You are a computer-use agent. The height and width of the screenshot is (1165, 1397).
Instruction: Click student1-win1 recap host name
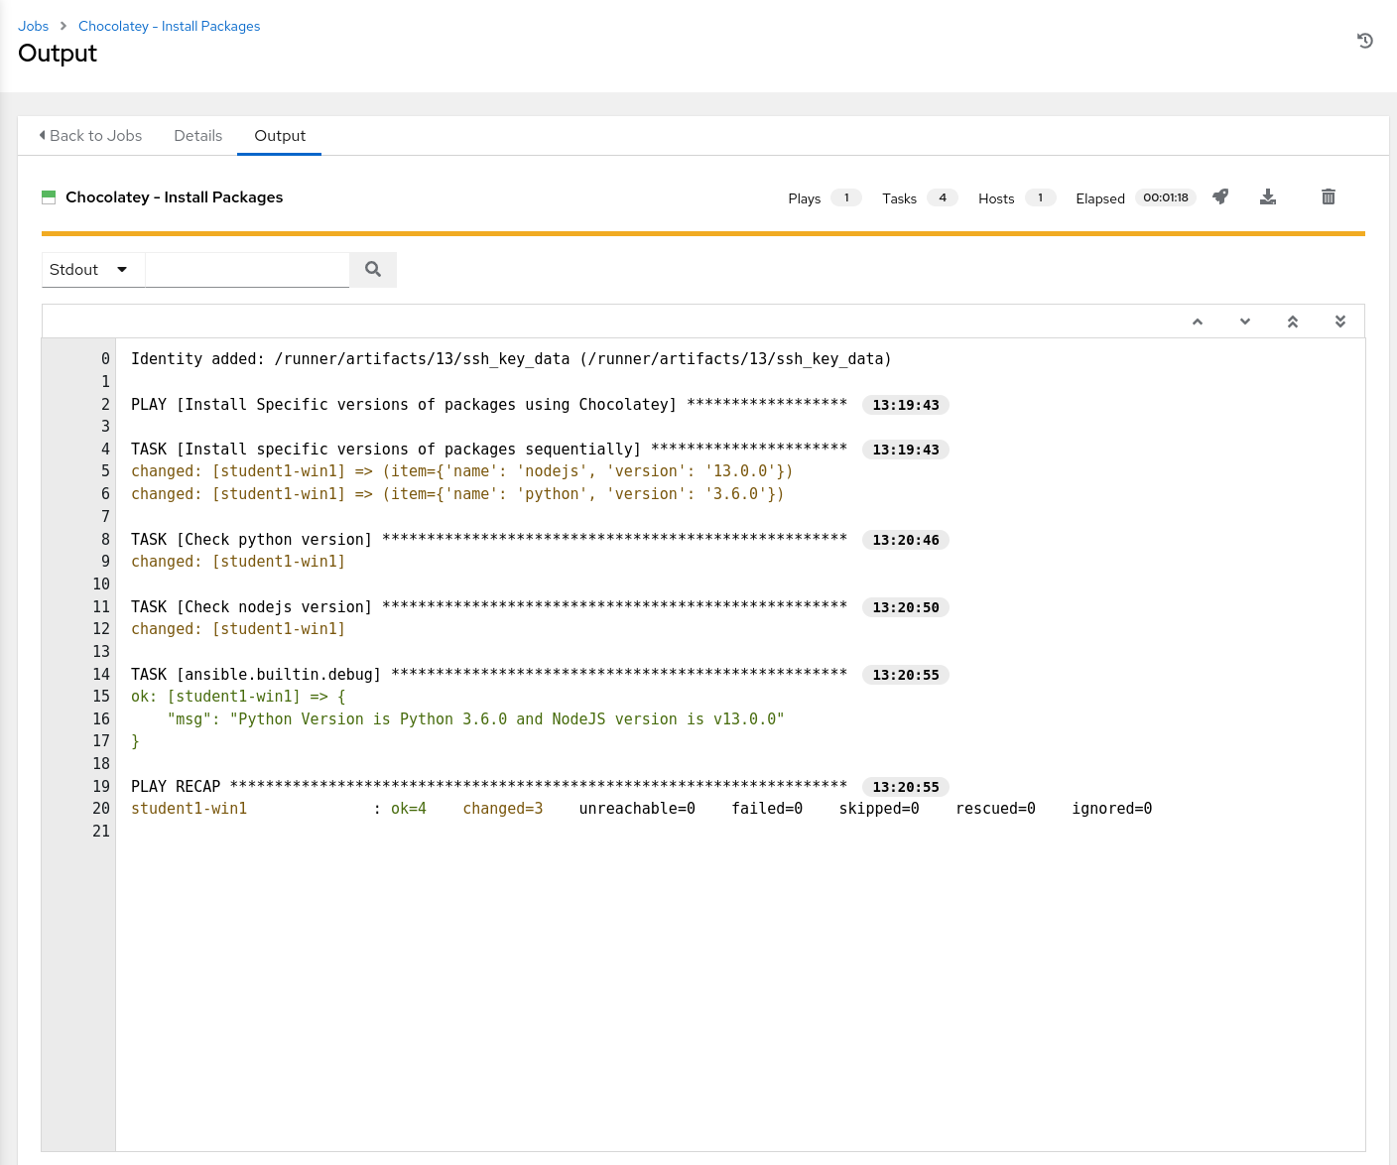(x=189, y=809)
